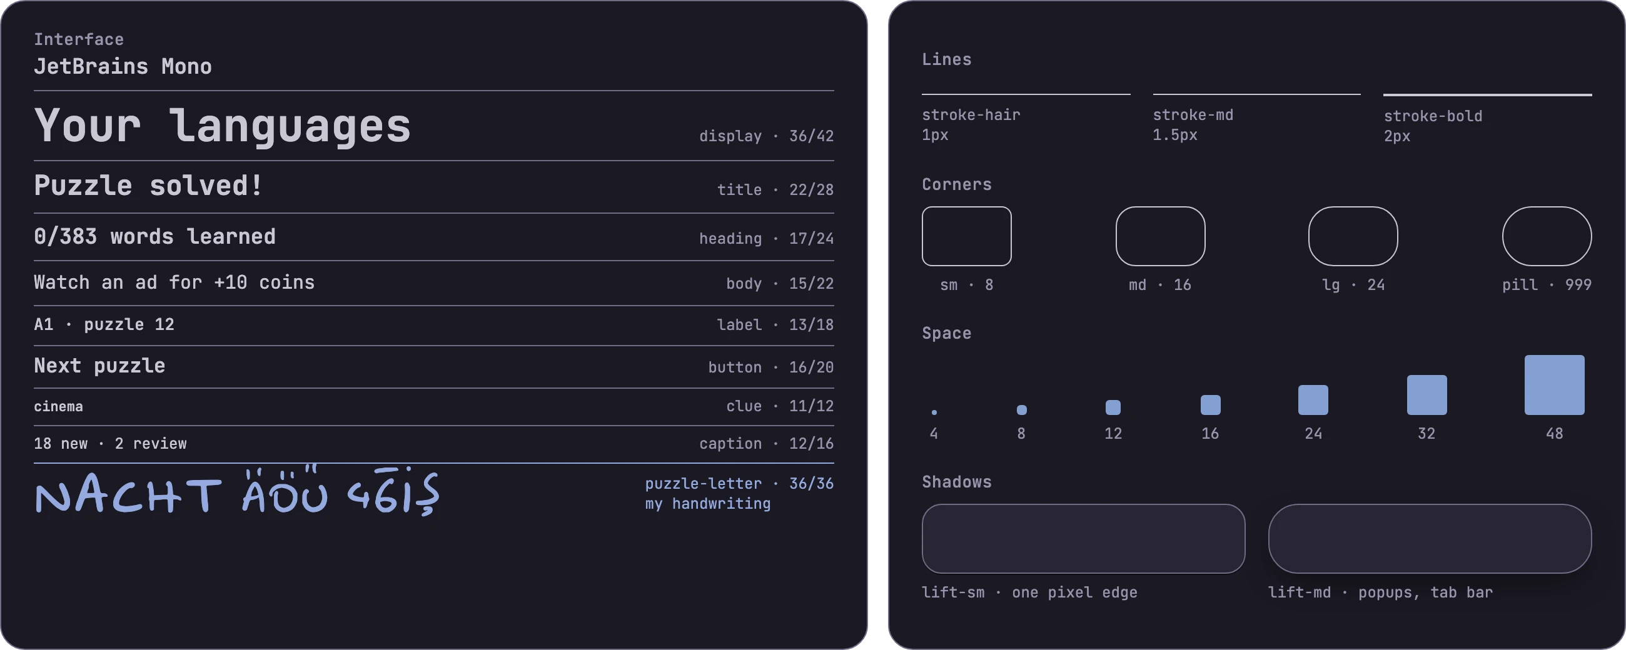1626x650 pixels.
Task: Select 'Watch an ad for +10 coins' text
Action: pyautogui.click(x=174, y=282)
